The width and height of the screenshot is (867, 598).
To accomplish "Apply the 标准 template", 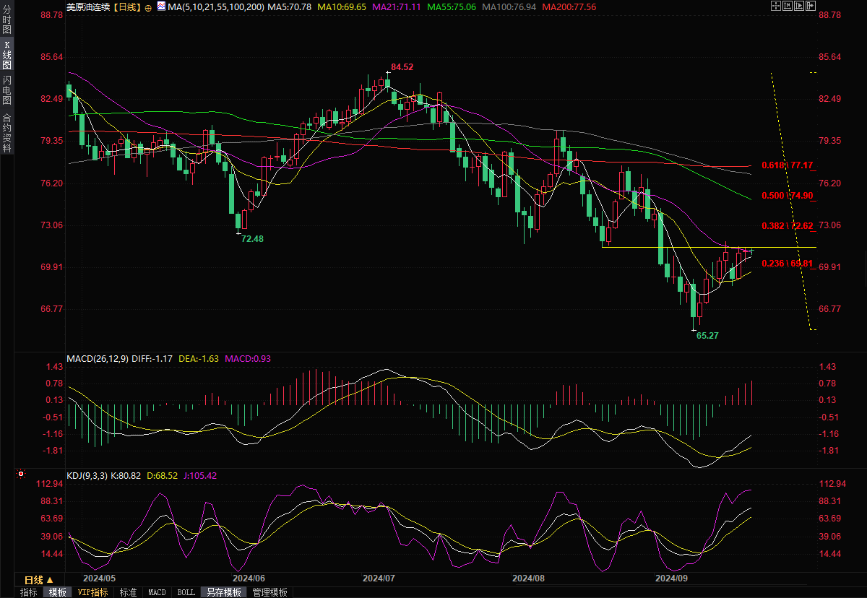I will (128, 592).
